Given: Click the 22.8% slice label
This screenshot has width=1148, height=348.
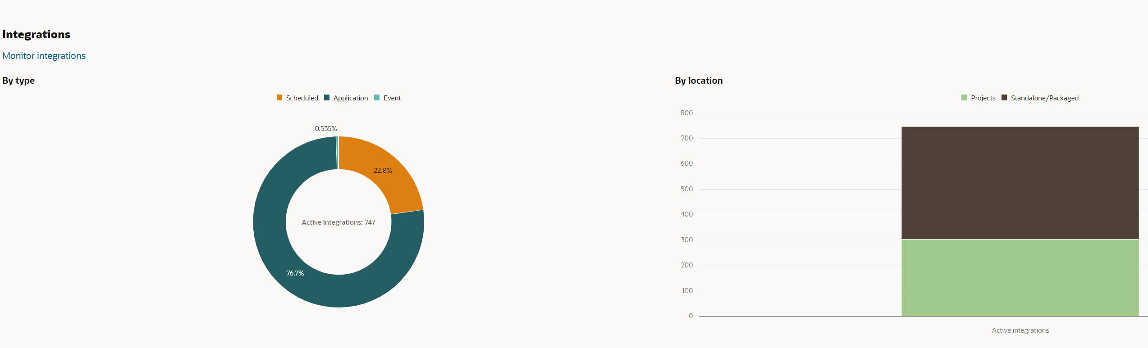Looking at the screenshot, I should [383, 171].
